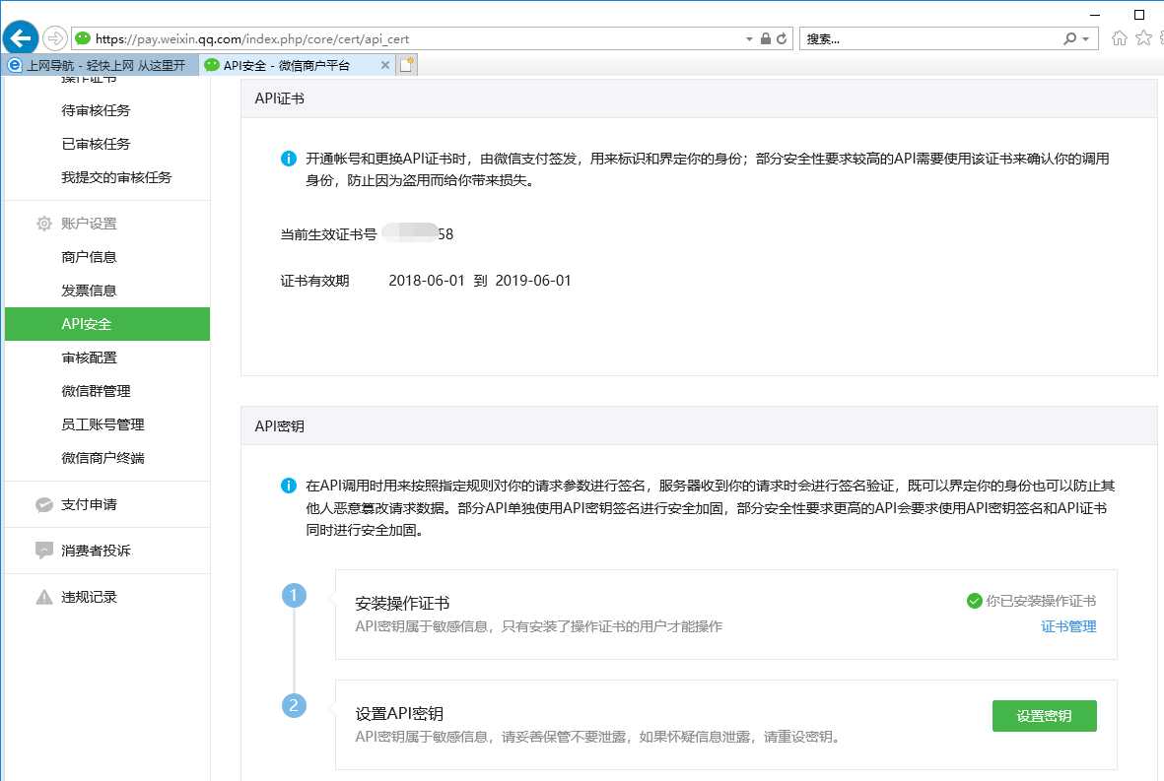Click the 你已安装操作证书 status text
Viewport: 1164px width, 781px height.
[x=1041, y=601]
